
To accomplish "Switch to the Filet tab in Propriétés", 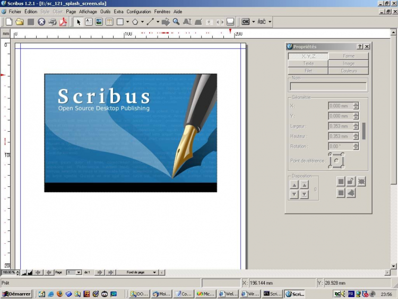I will click(x=308, y=71).
